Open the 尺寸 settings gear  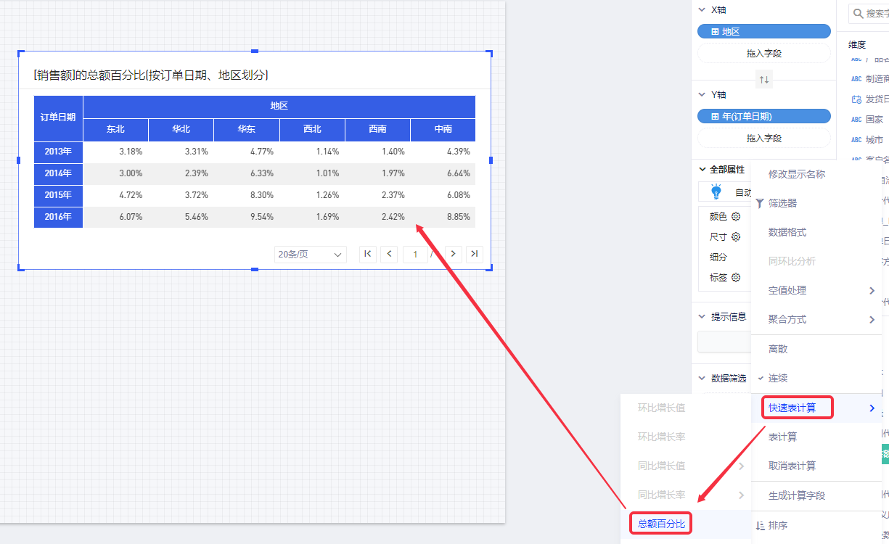click(x=736, y=236)
